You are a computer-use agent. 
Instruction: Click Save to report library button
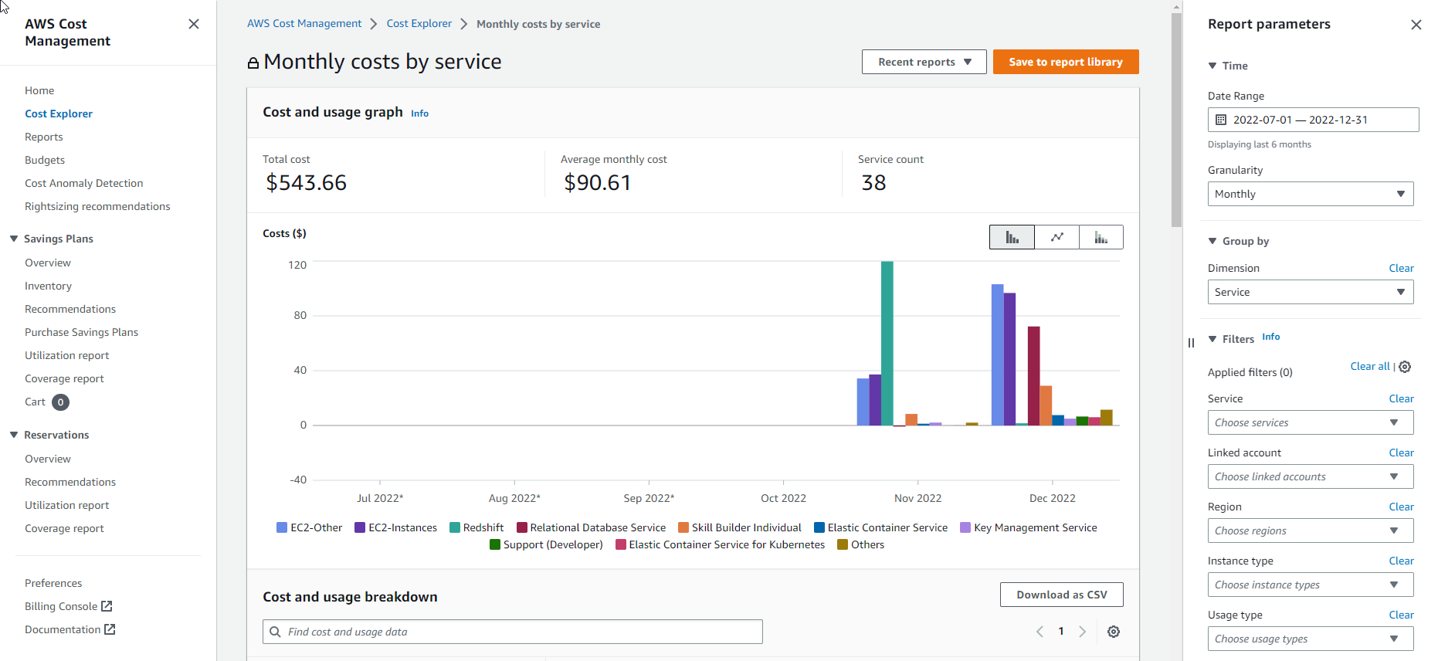point(1066,62)
